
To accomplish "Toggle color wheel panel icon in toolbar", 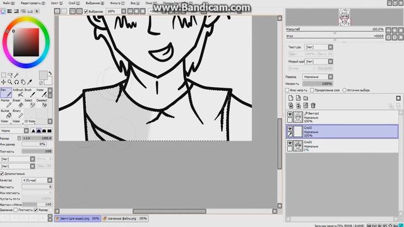I will pyautogui.click(x=3, y=11).
